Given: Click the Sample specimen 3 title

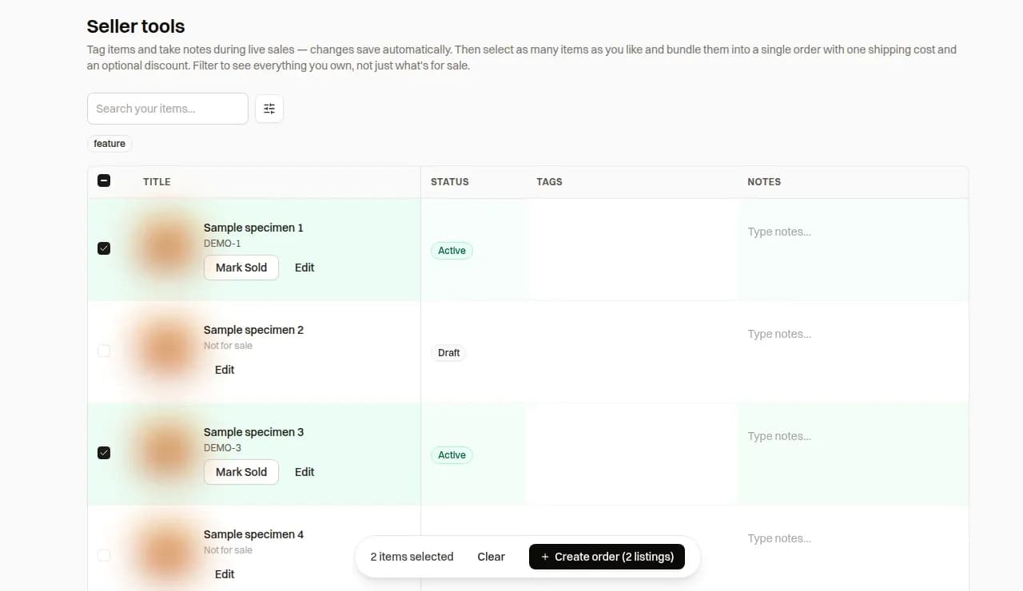Looking at the screenshot, I should click(x=253, y=432).
